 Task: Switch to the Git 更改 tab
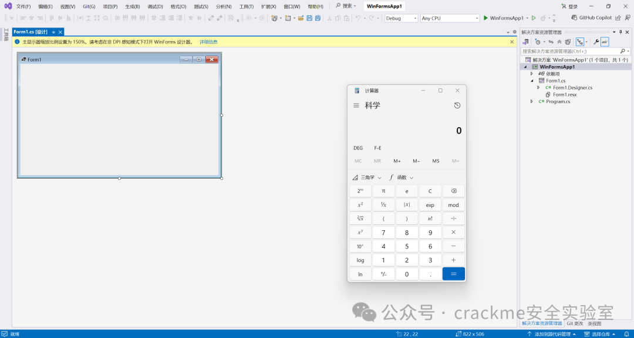tap(575, 323)
